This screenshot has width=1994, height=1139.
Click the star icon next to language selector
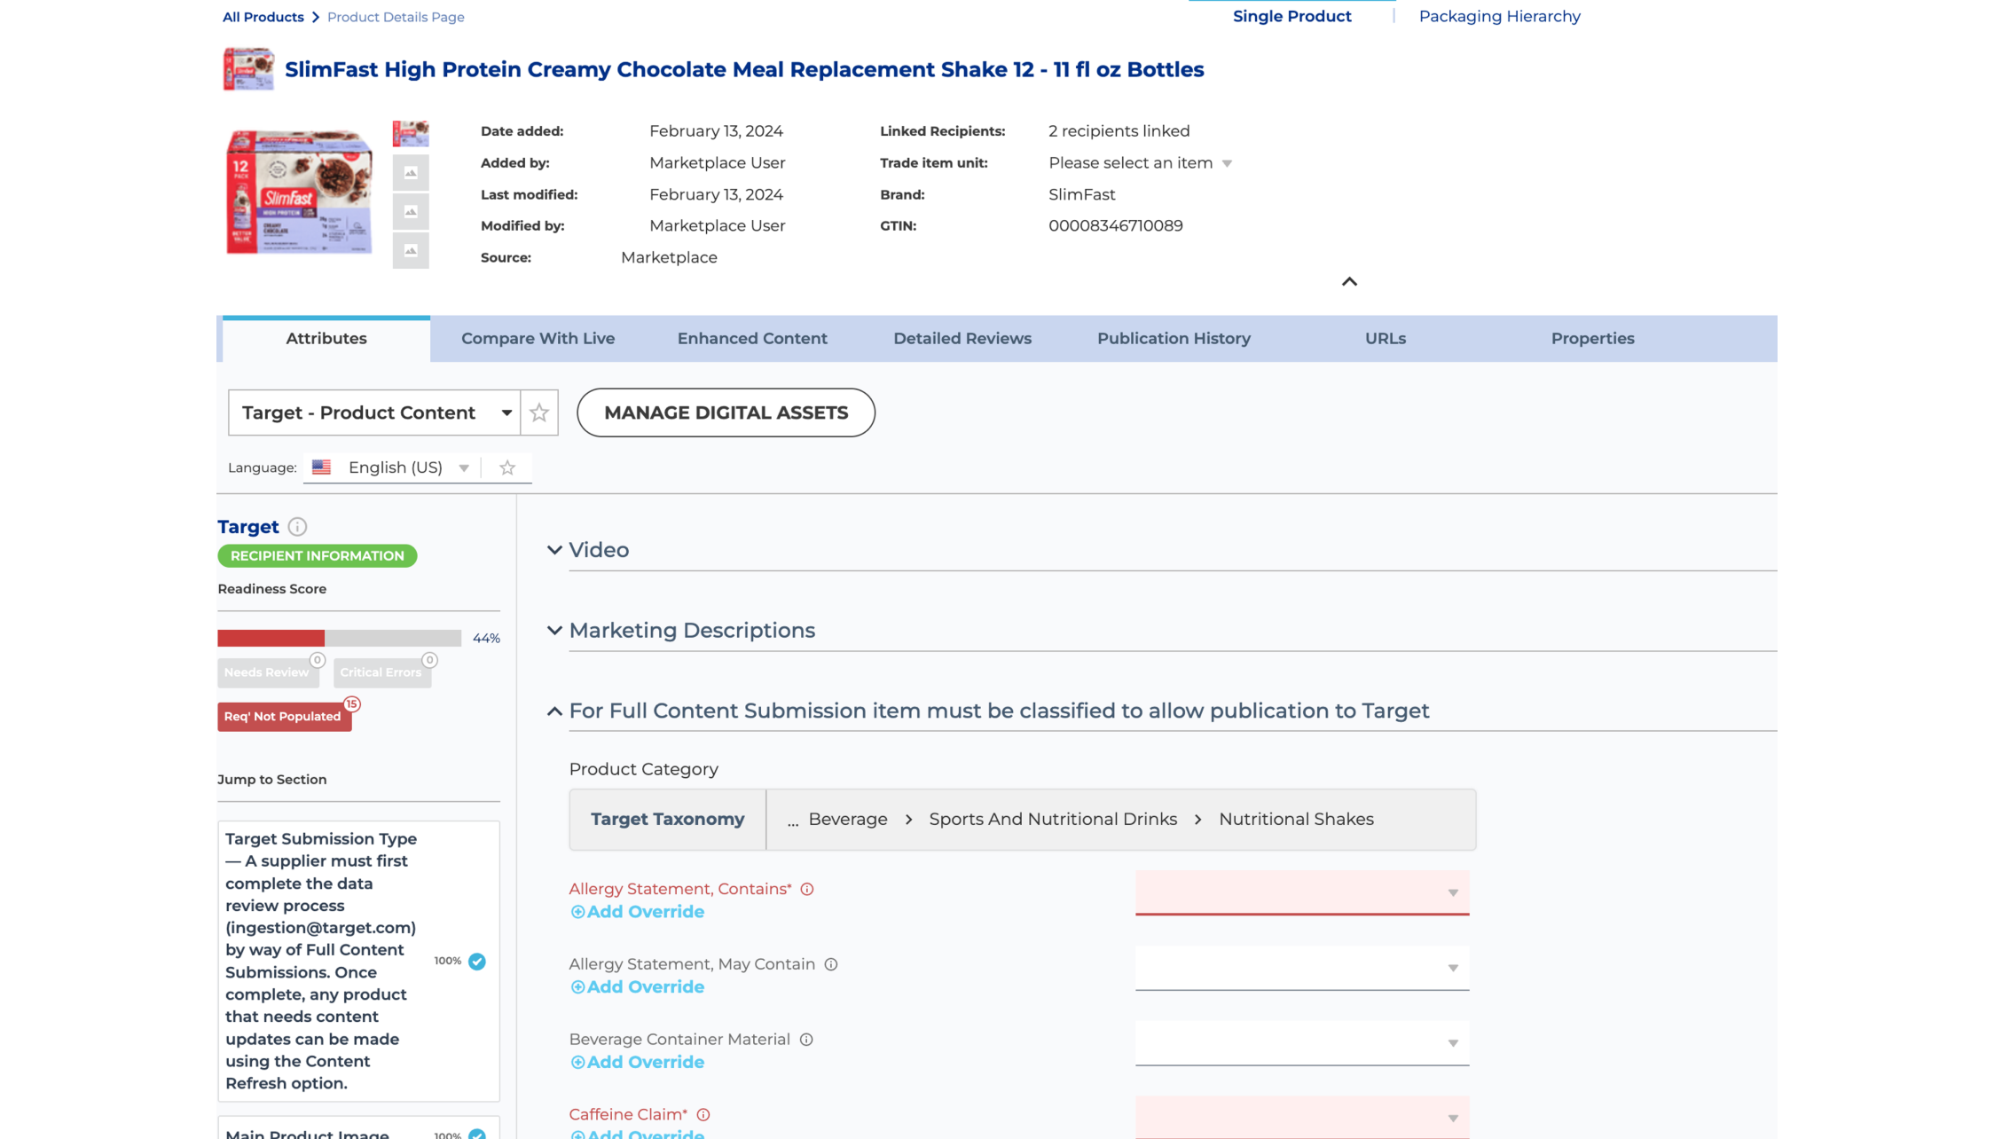tap(507, 467)
